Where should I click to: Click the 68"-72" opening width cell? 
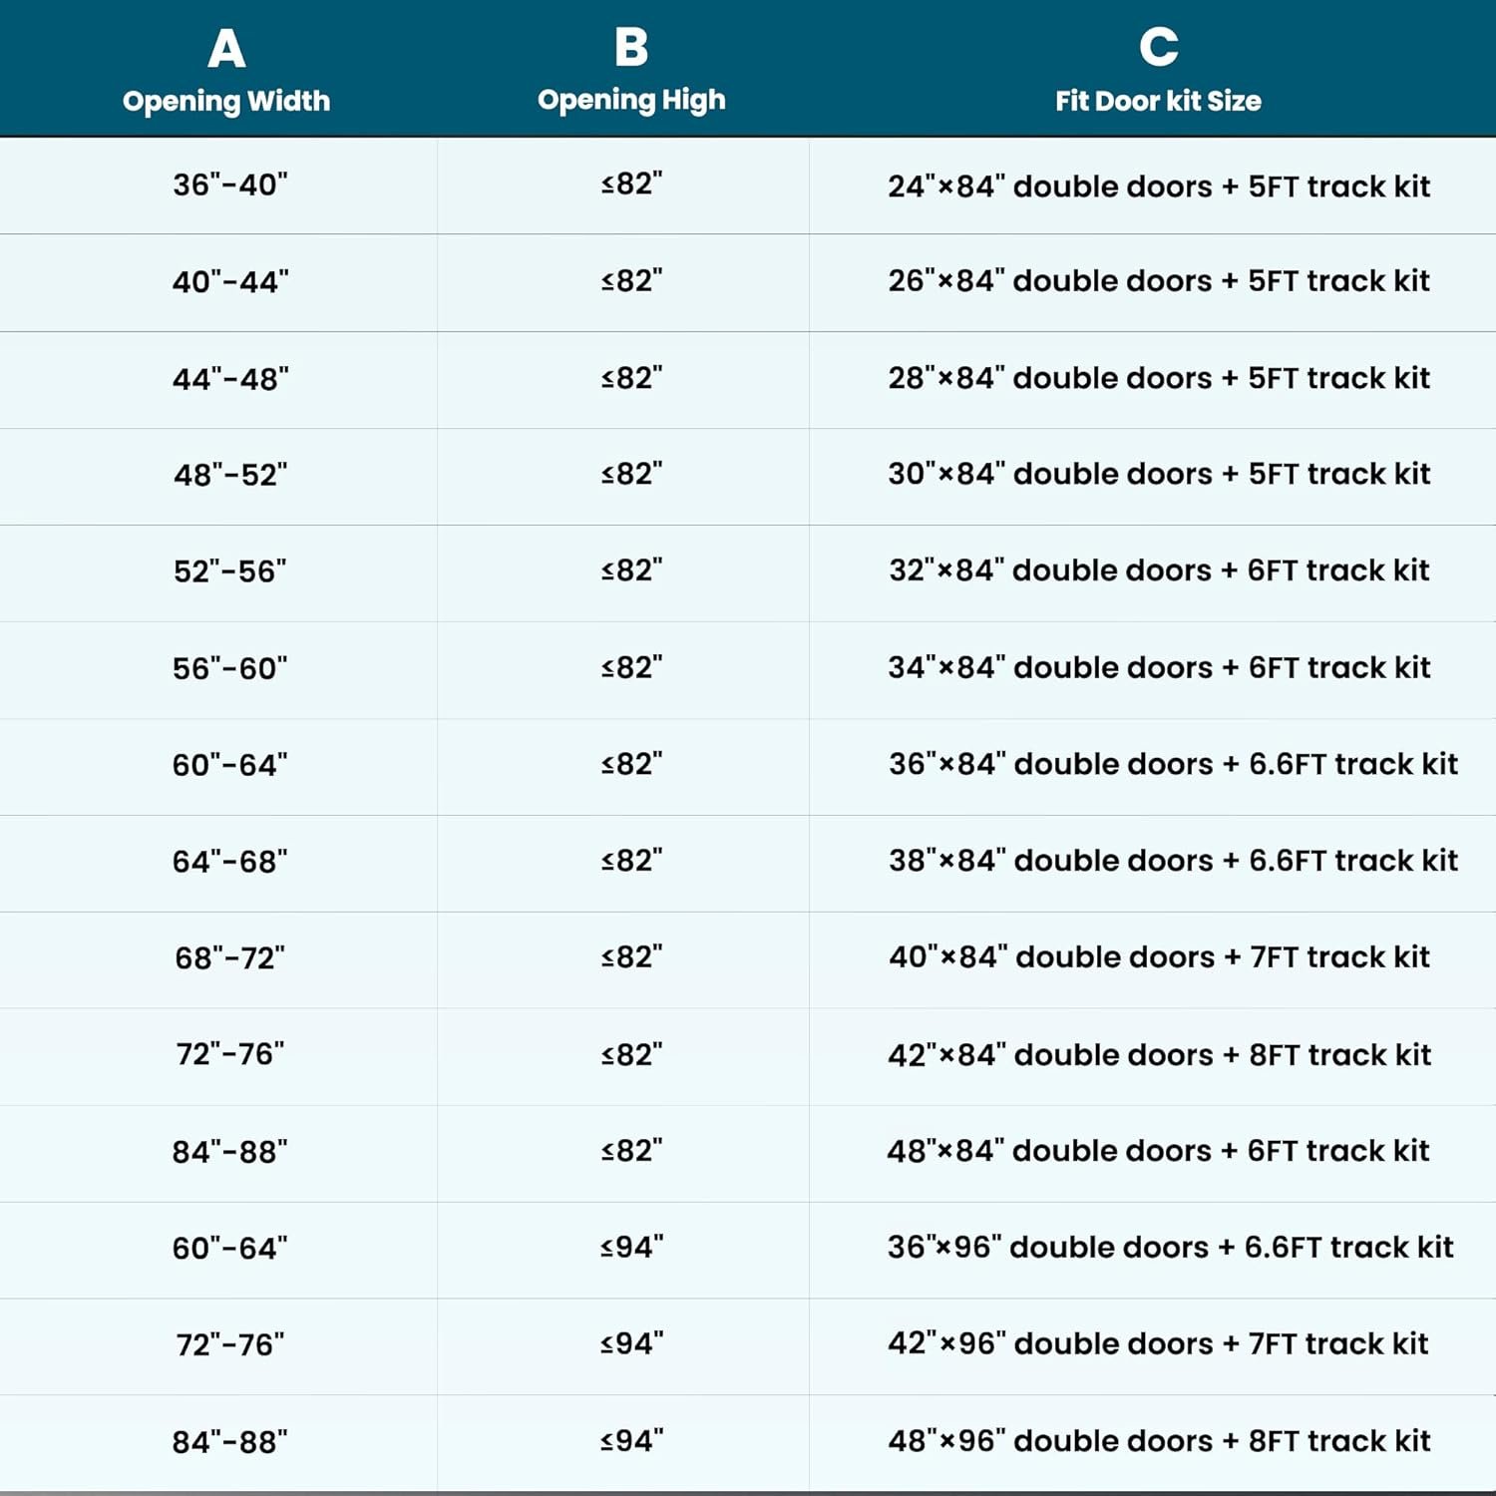pos(229,958)
